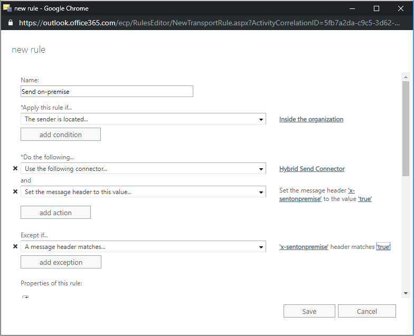The height and width of the screenshot is (336, 414).
Task: Click the 'Except if...' label
Action: click(34, 235)
